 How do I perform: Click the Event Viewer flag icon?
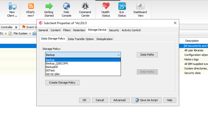[24, 27]
